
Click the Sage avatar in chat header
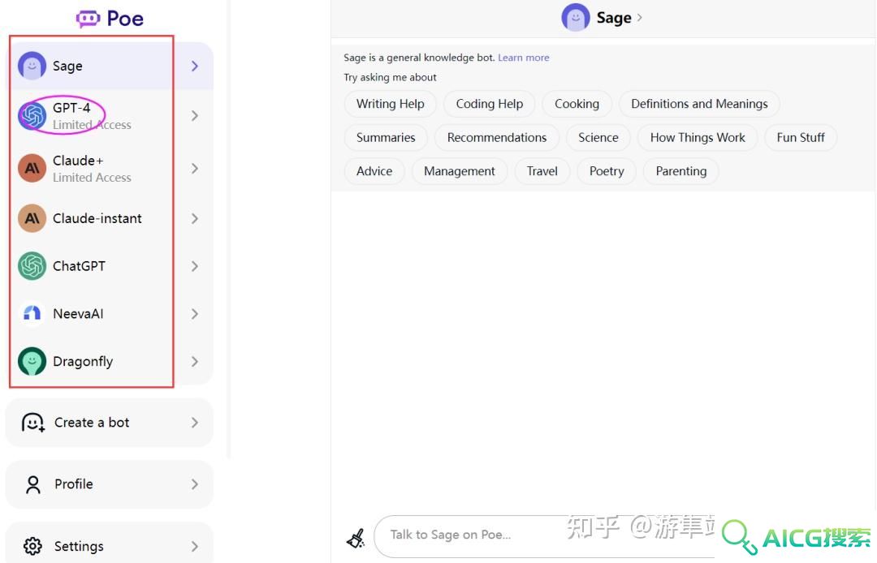point(576,17)
